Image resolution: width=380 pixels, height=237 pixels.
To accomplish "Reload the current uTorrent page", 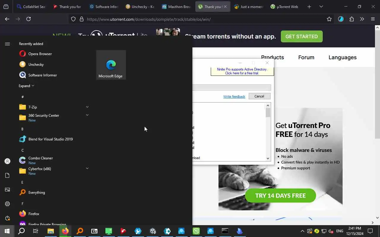I will coord(28,19).
